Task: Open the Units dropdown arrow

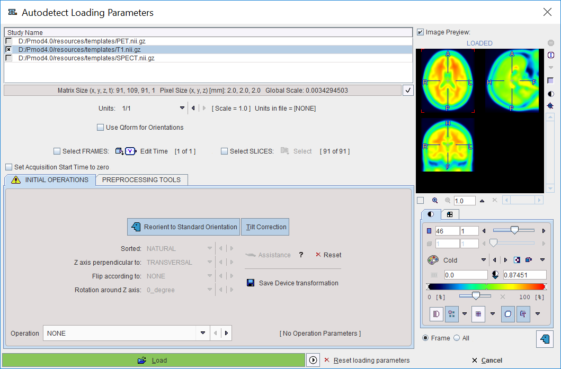Action: [x=182, y=108]
